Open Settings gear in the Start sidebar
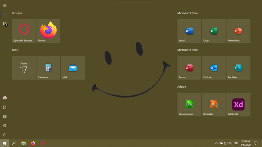 pos(5,125)
